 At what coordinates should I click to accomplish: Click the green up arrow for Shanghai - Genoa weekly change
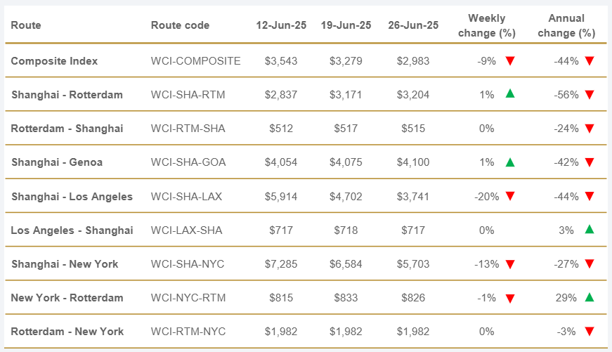(x=510, y=162)
